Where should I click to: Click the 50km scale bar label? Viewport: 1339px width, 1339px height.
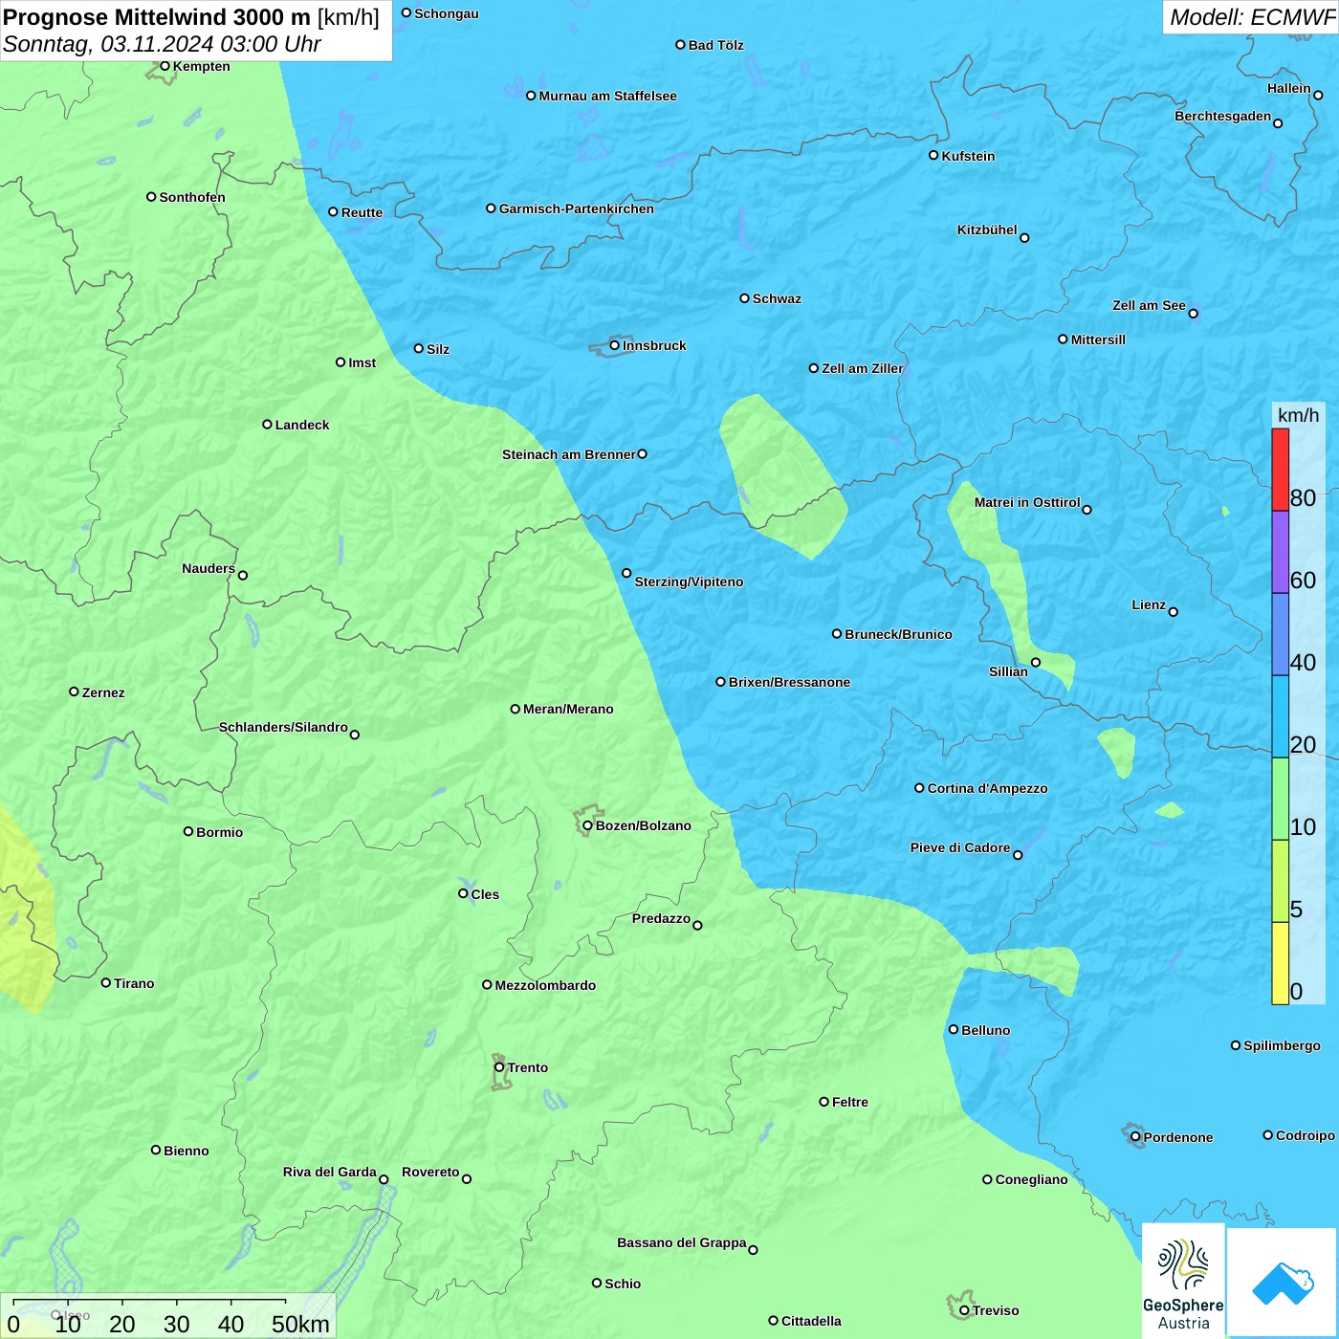[300, 1324]
